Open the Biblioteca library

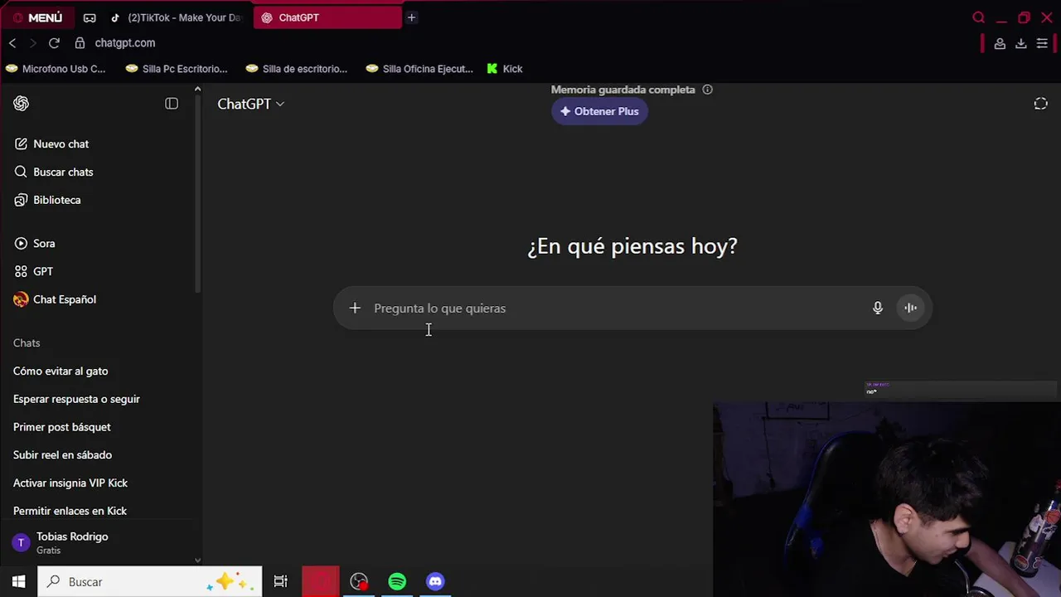pyautogui.click(x=47, y=200)
